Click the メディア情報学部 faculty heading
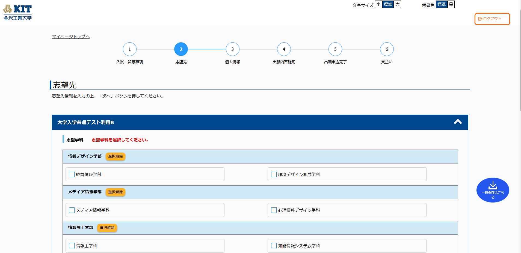 (85, 192)
